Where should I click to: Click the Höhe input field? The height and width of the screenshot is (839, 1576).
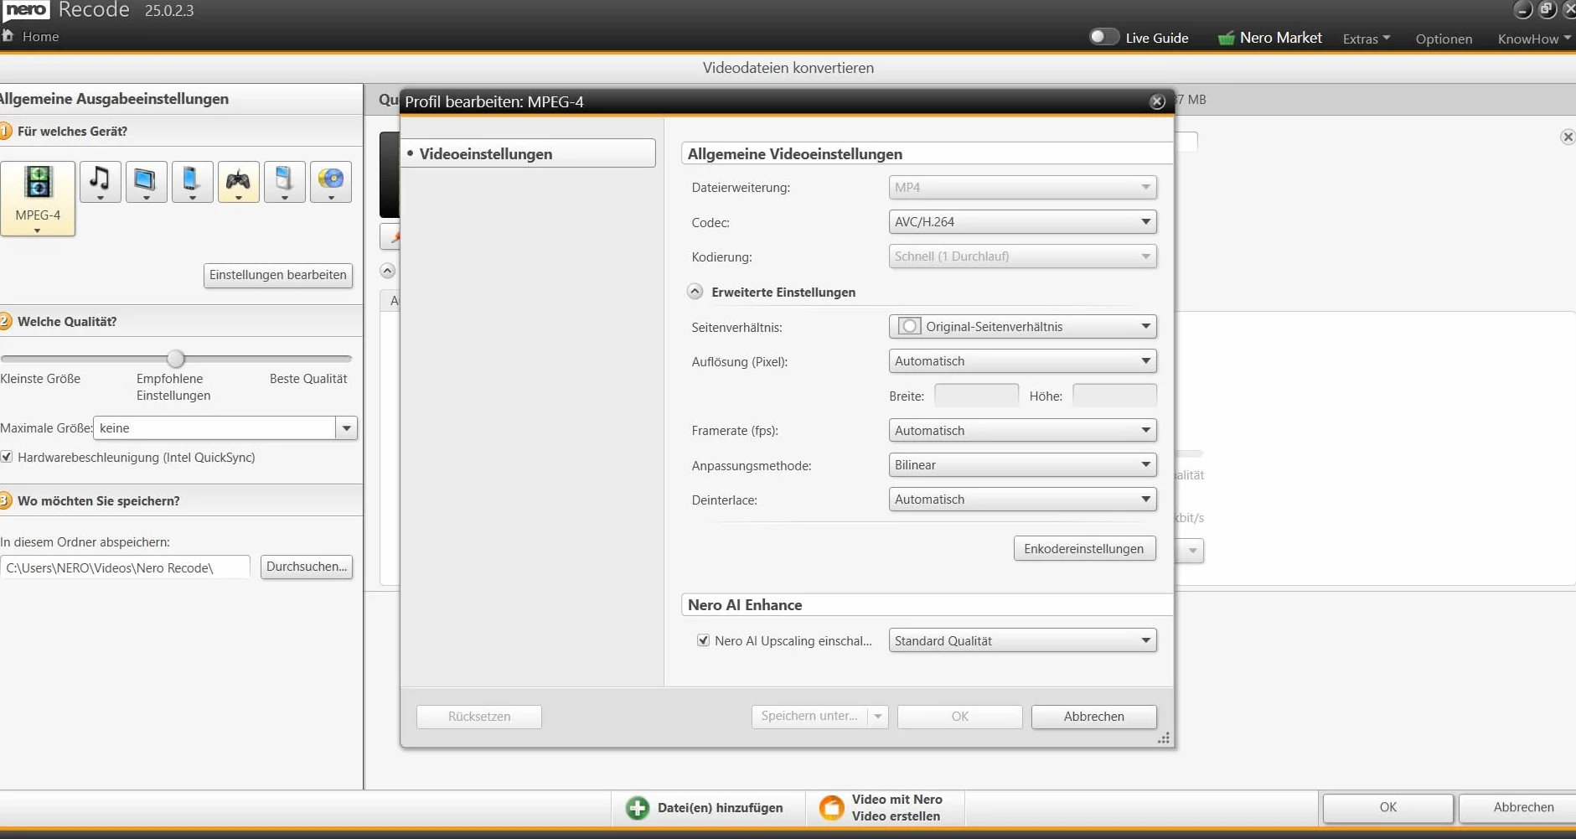coord(1114,396)
